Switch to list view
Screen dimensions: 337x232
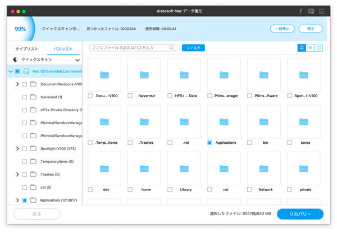point(310,48)
